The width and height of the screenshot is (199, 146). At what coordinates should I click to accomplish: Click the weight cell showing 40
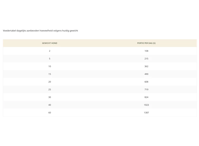point(50,105)
